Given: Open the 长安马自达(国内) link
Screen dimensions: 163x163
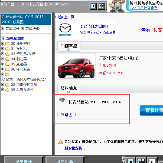Looking at the screenshot, I should pyautogui.click(x=94, y=26).
